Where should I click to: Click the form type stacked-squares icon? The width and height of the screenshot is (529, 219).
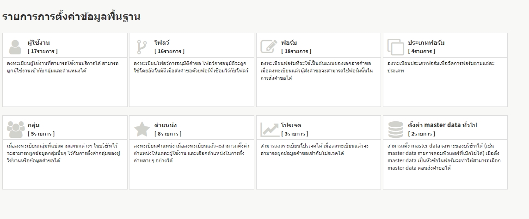(x=395, y=47)
